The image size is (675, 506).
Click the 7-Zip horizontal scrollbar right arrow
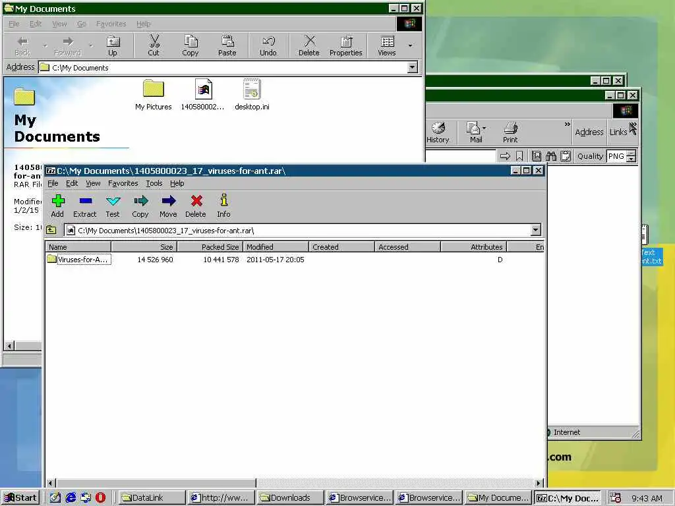point(538,483)
